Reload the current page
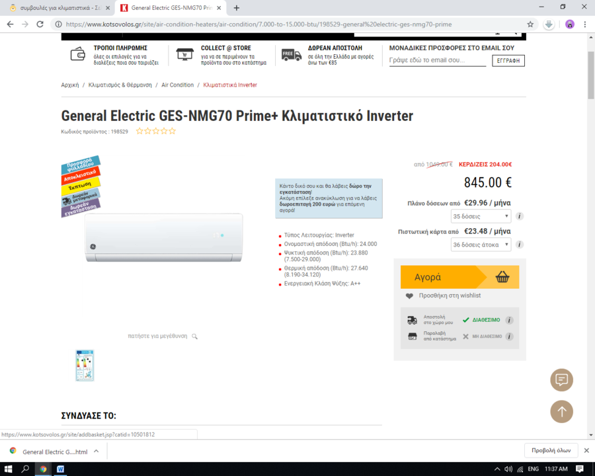 40,24
